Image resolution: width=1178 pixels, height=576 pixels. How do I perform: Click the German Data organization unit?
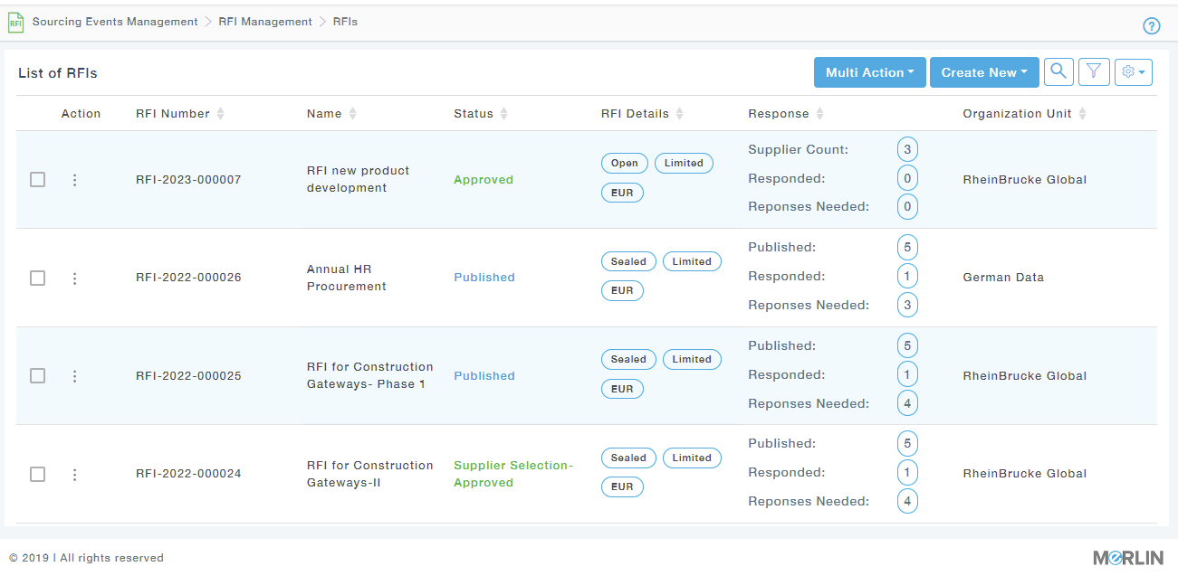1003,278
